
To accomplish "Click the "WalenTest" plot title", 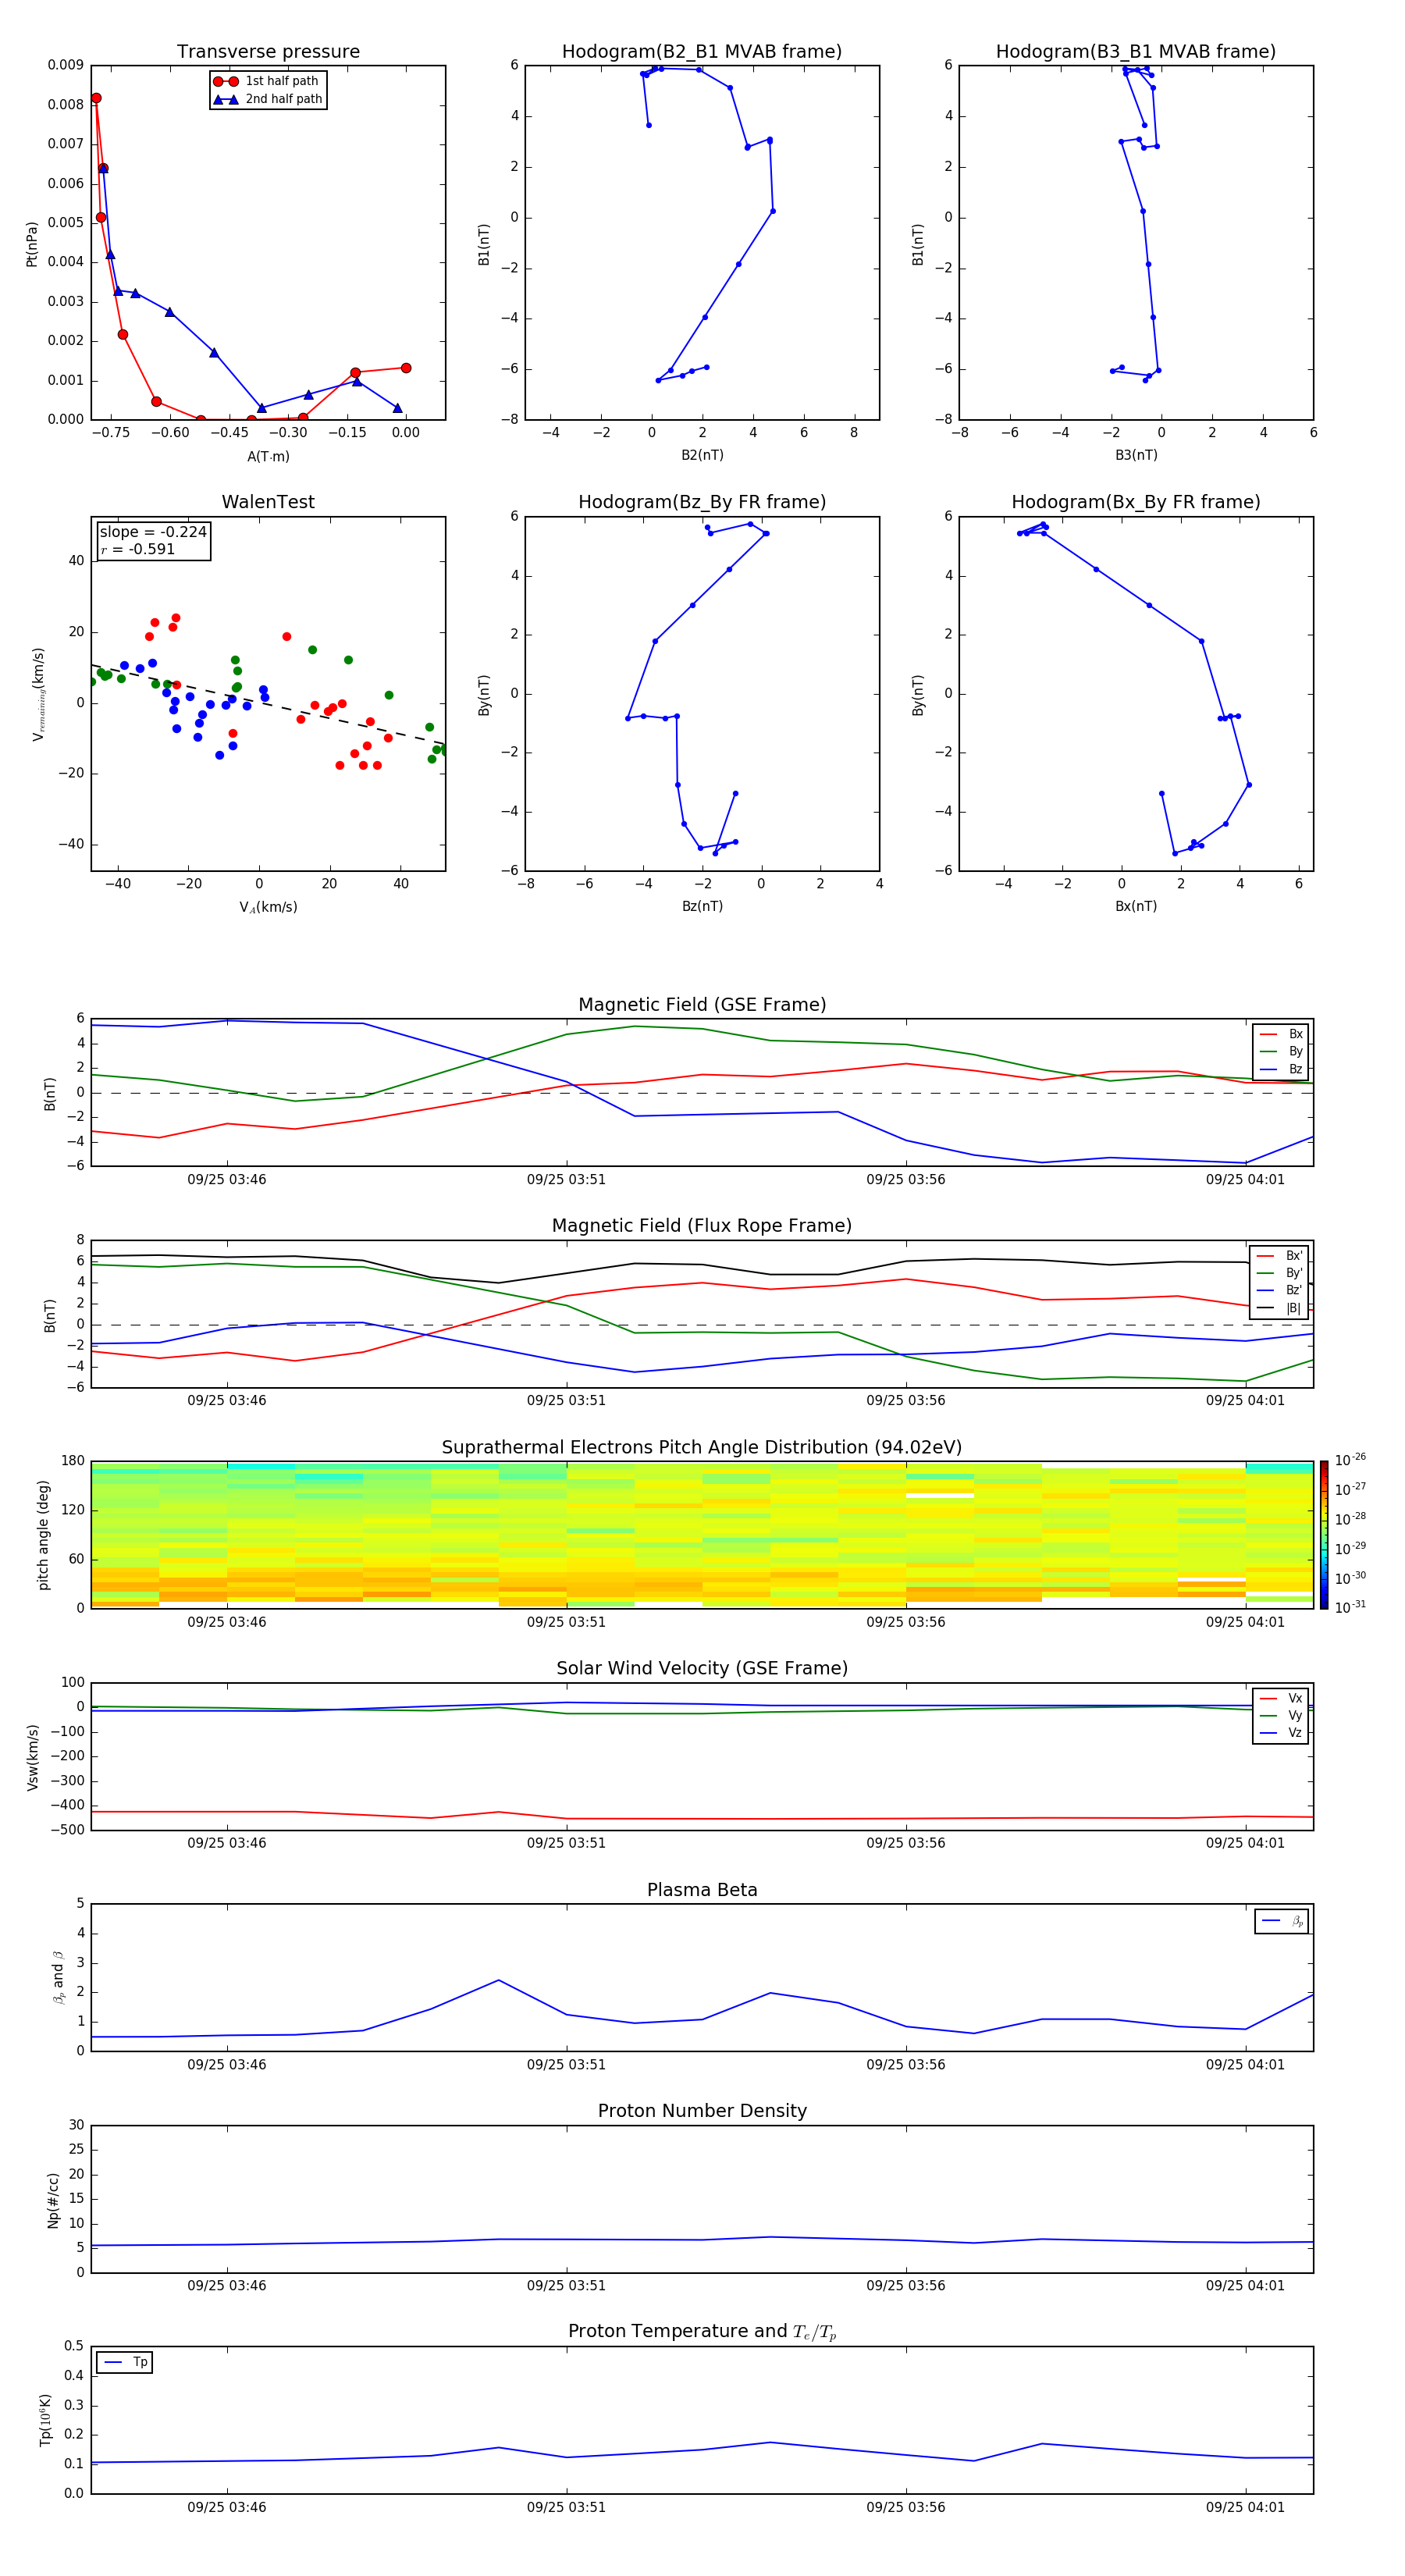I will [x=268, y=502].
